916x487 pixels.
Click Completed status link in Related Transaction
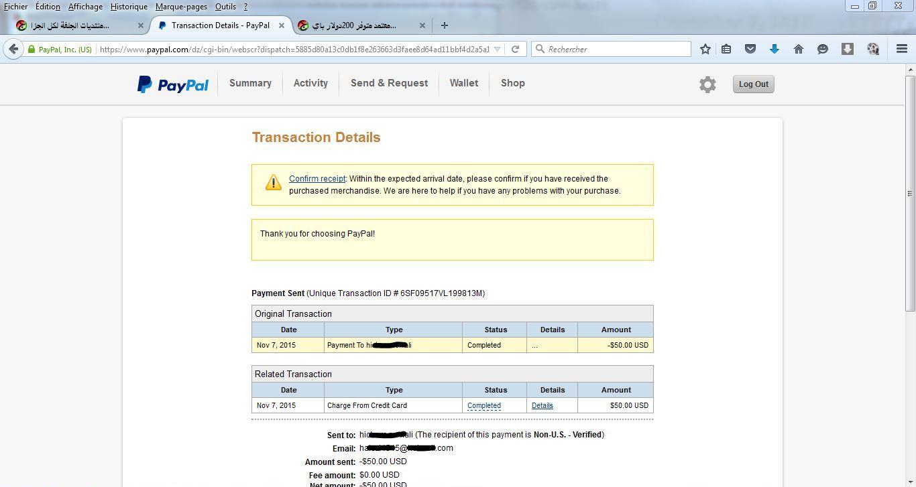484,405
